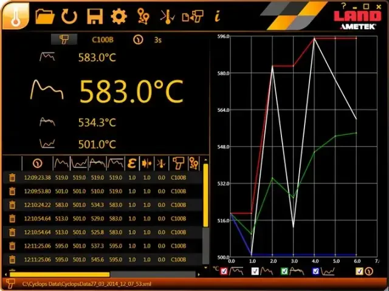
Task: Click the toolbar icon with a checkmark
Action: point(167,16)
